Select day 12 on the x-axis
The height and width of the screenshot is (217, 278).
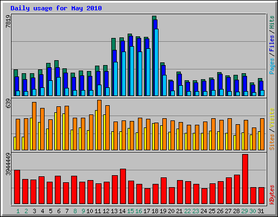(x=106, y=211)
